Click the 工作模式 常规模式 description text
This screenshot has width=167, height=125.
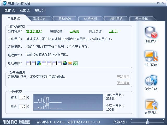tap(69, 39)
